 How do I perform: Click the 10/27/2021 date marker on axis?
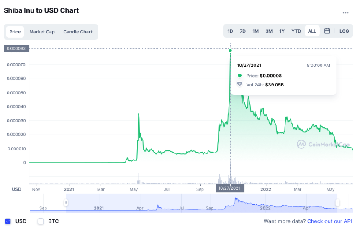[x=230, y=188]
